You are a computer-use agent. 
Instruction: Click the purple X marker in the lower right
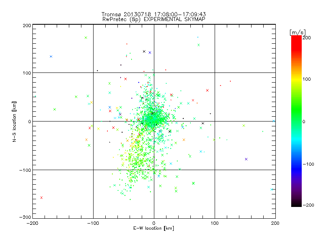(x=246, y=159)
